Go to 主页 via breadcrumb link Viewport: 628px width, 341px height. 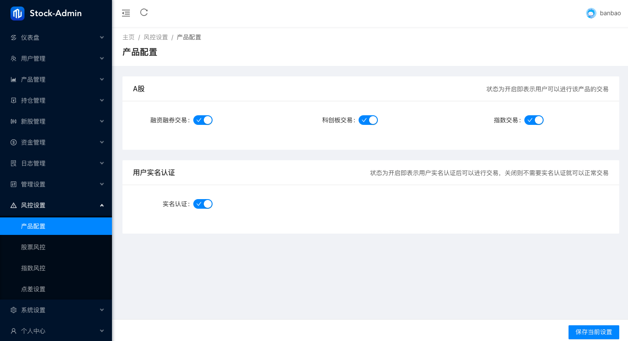129,38
